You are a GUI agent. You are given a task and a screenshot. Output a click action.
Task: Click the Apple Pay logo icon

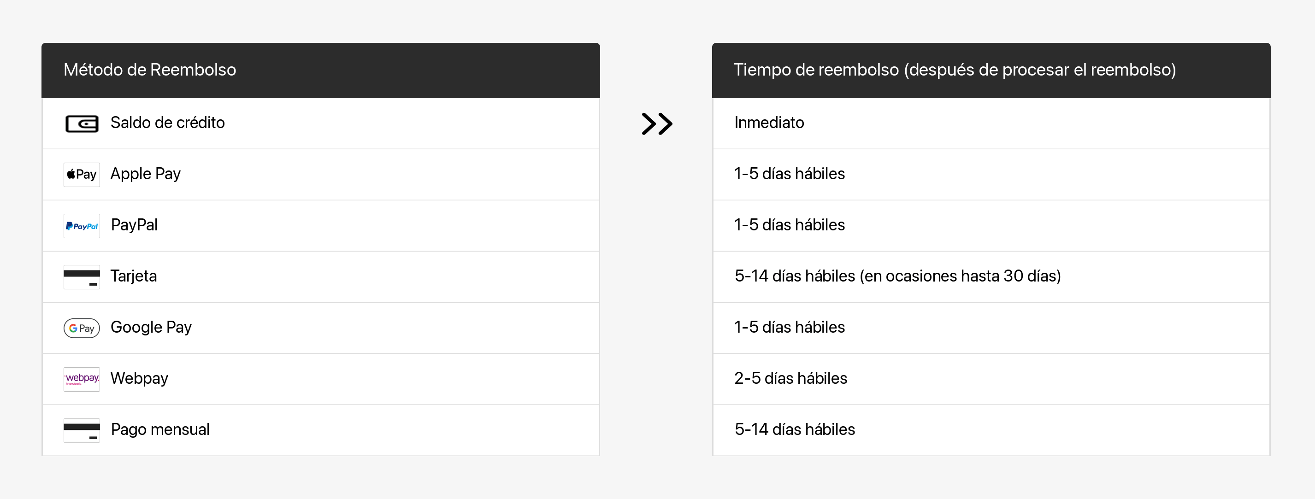pos(82,175)
